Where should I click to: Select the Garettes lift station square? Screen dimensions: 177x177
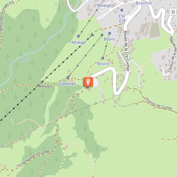coord(68,78)
